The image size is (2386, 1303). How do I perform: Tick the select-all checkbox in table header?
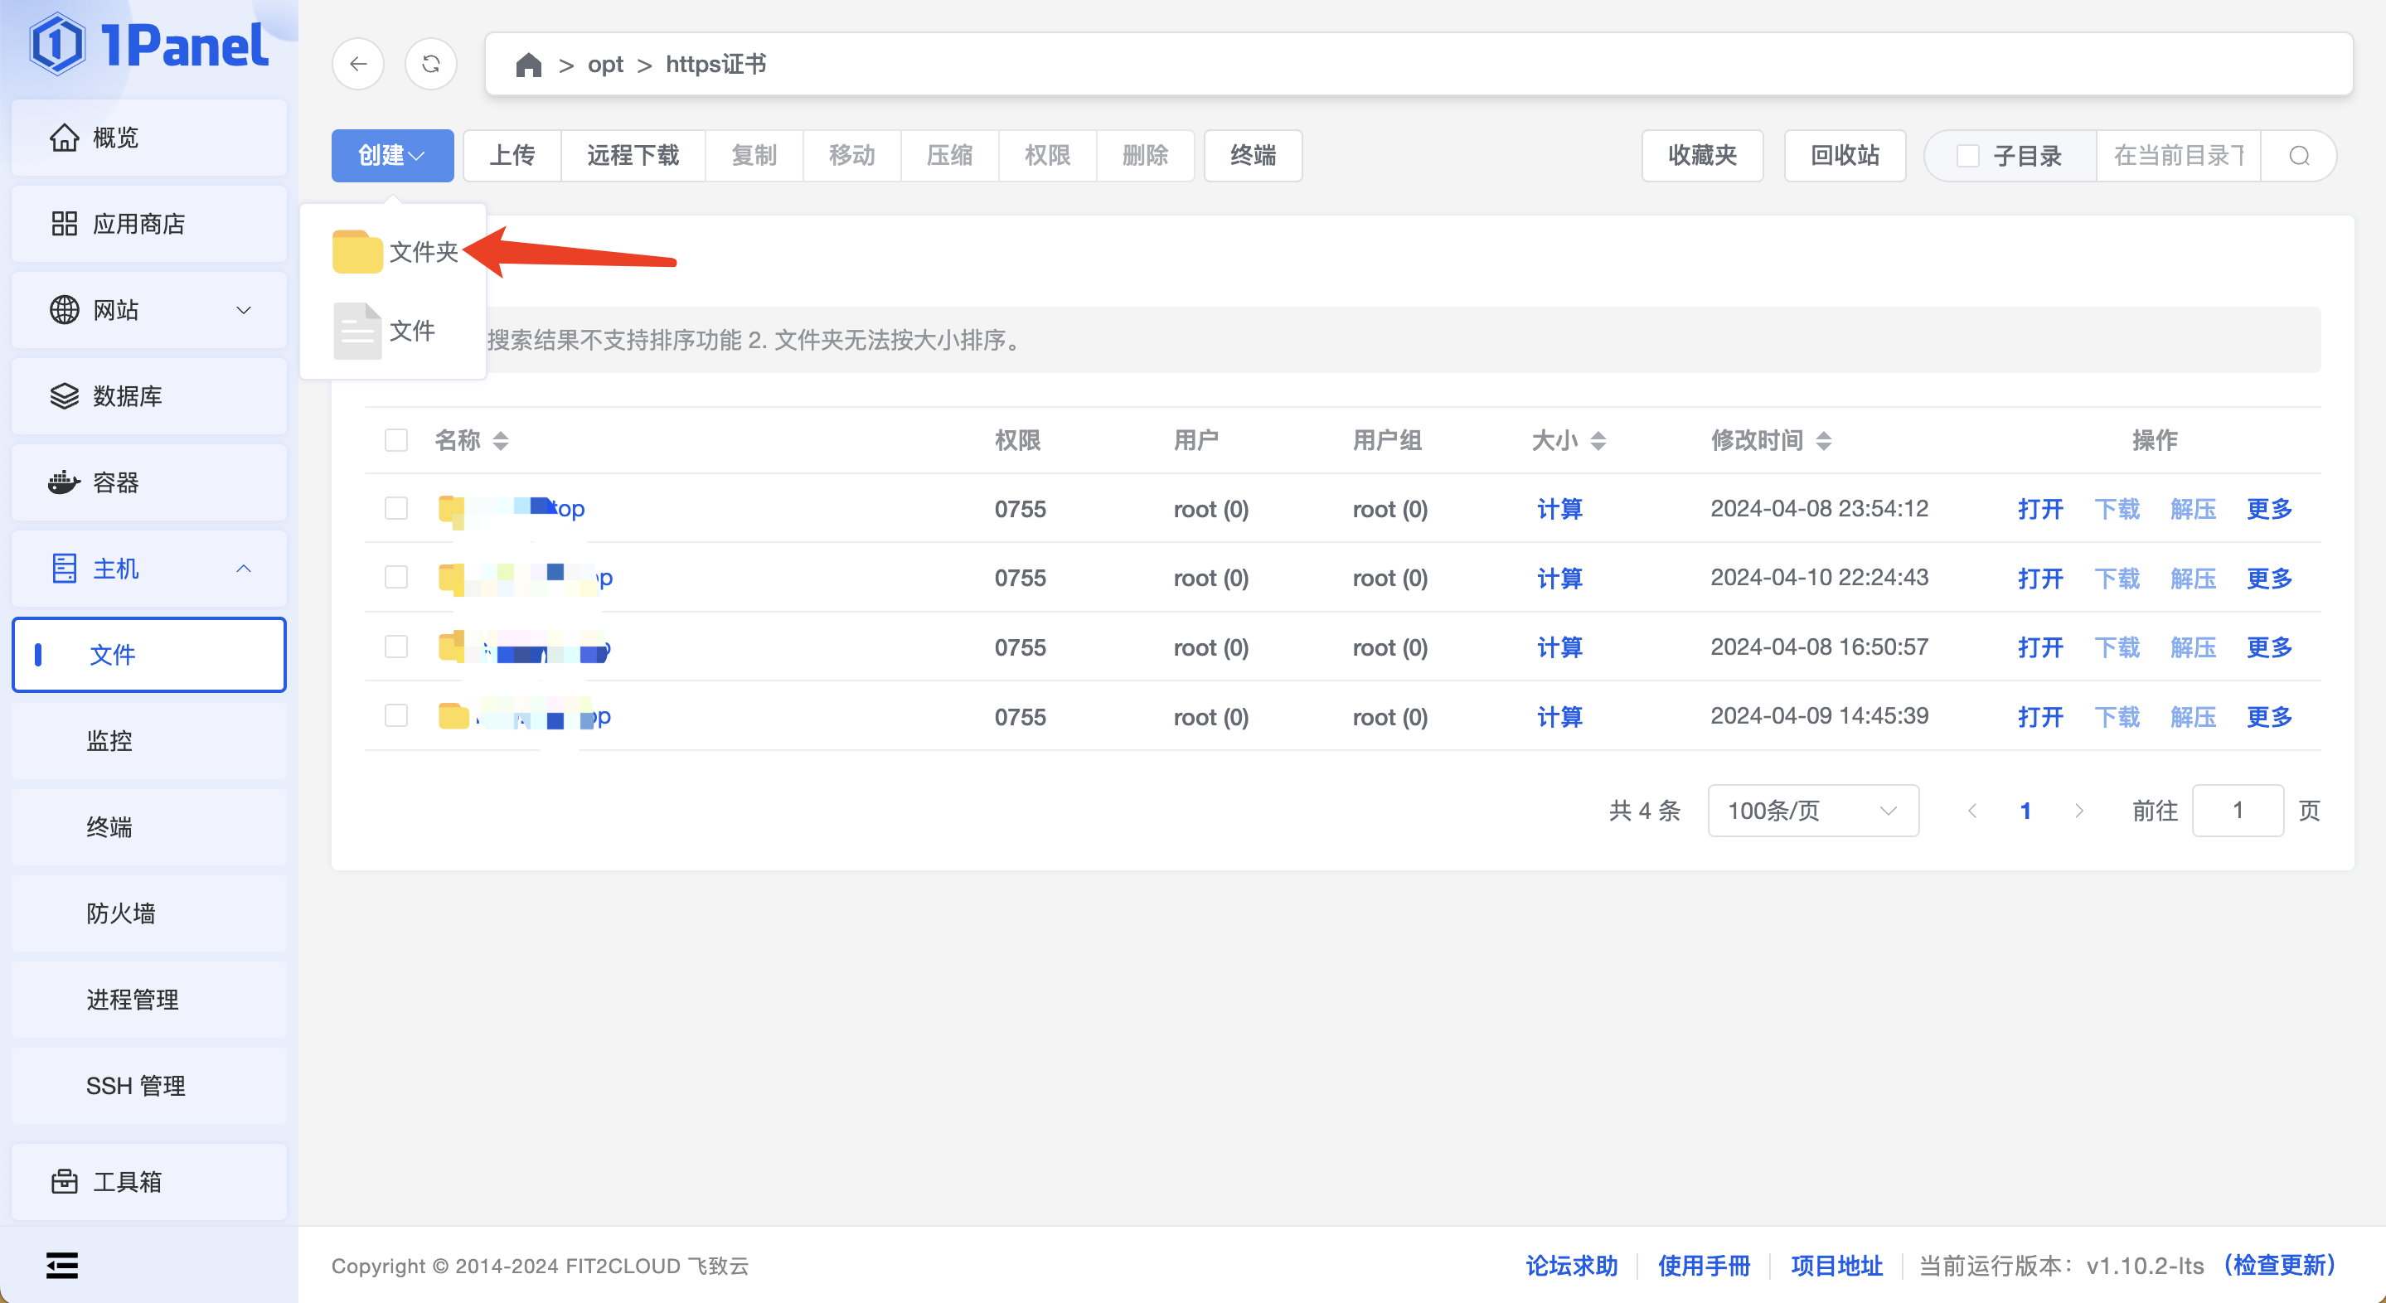(x=396, y=440)
